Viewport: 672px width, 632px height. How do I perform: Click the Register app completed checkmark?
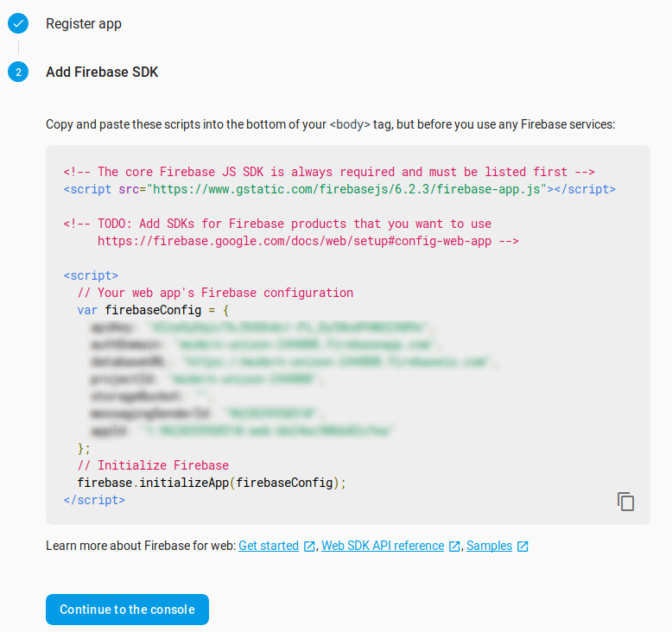click(18, 23)
